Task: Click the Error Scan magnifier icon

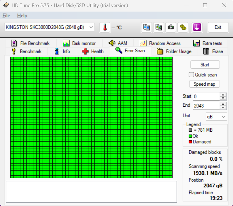Action: (x=119, y=50)
